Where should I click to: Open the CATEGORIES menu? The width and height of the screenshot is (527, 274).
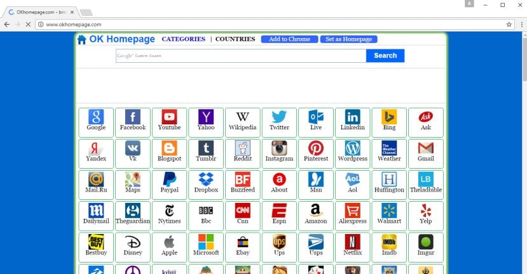pyautogui.click(x=184, y=39)
